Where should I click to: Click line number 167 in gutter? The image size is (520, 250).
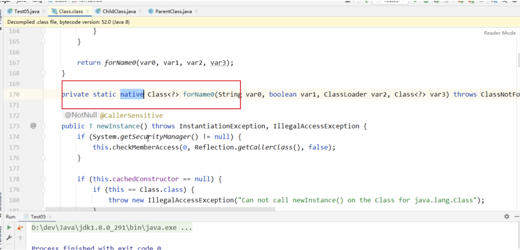pyautogui.click(x=14, y=63)
